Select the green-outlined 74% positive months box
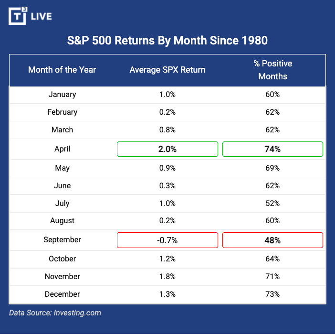335x335 pixels. point(272,149)
